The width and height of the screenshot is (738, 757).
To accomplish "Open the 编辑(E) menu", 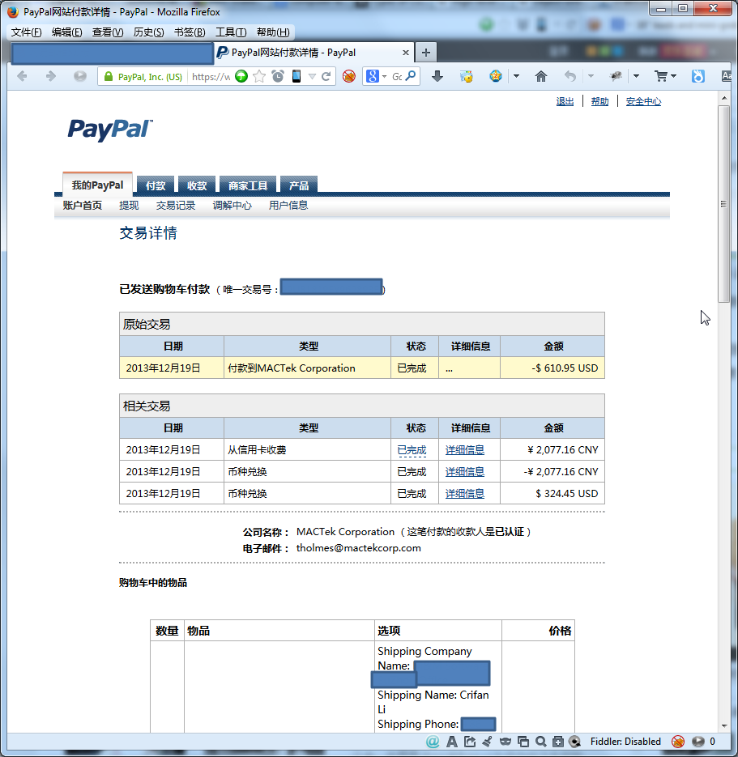I will [66, 32].
